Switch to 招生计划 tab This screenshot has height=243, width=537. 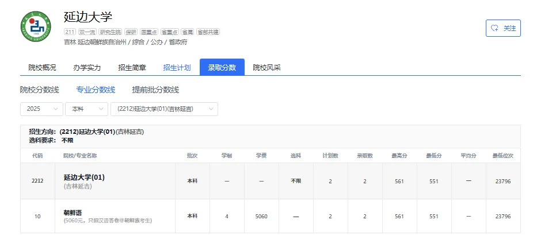coord(177,67)
